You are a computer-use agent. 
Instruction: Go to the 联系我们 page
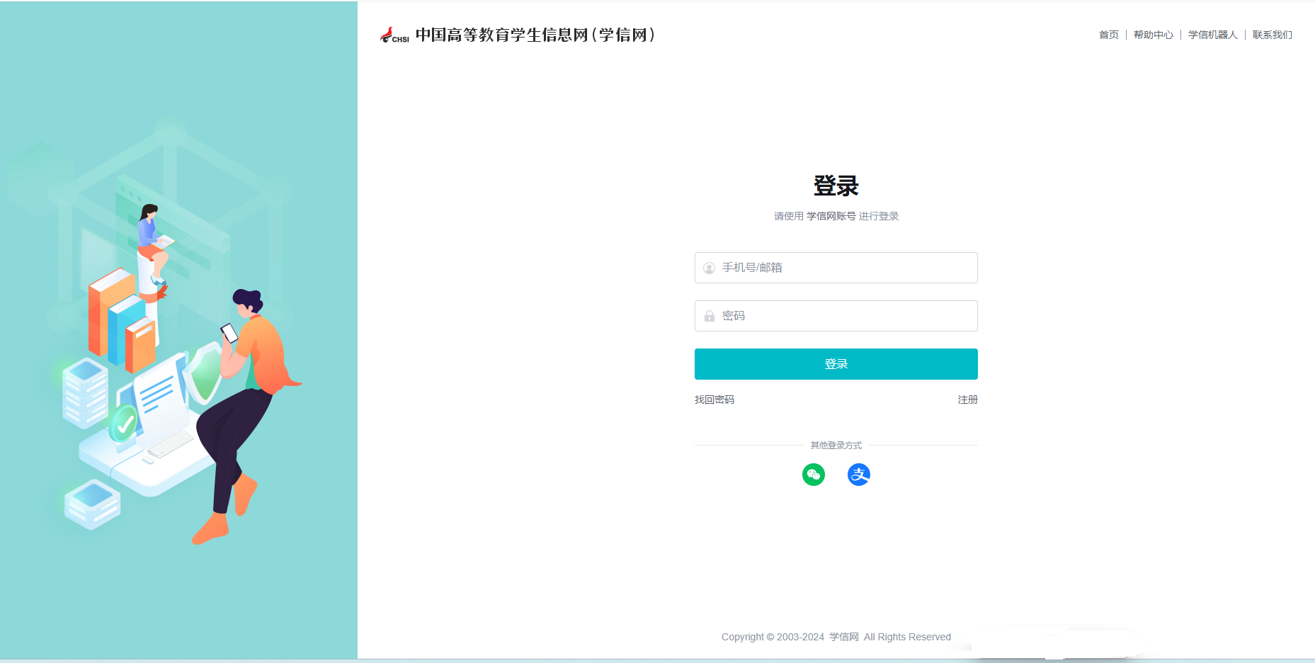1272,35
